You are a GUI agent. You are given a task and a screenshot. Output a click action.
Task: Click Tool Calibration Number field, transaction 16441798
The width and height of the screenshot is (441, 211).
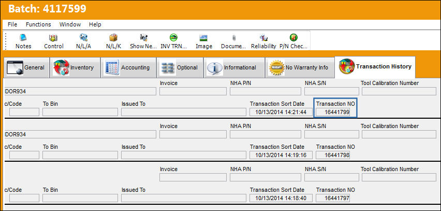[399, 134]
